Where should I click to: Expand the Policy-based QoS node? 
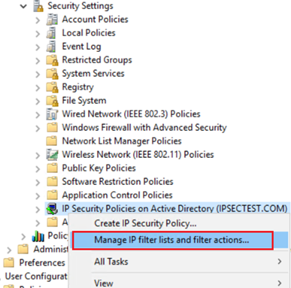pyautogui.click(x=23, y=237)
